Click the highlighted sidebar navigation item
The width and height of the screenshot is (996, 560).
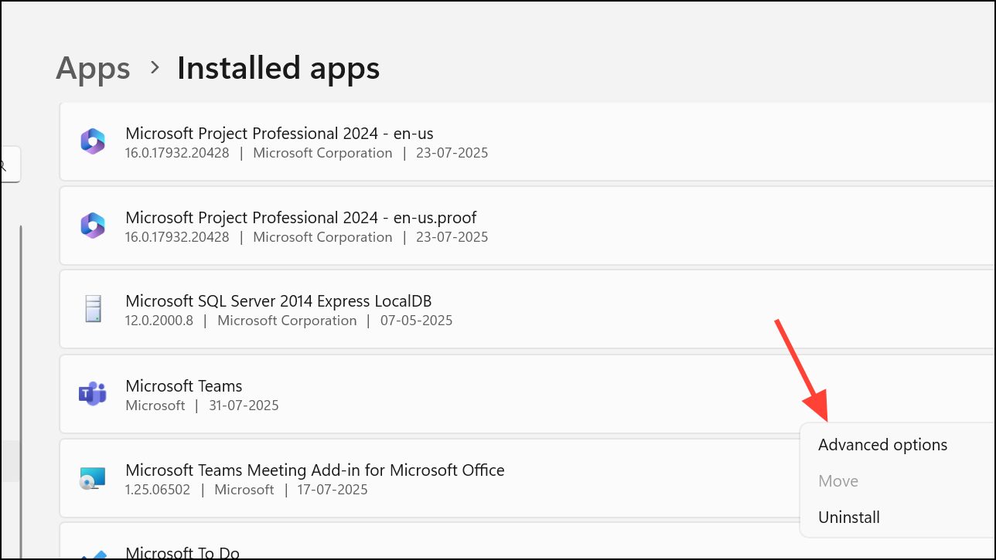tap(8, 461)
